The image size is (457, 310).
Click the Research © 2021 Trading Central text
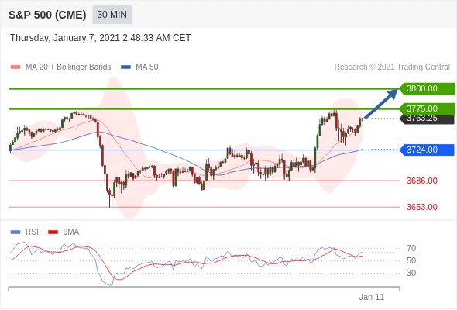click(392, 67)
